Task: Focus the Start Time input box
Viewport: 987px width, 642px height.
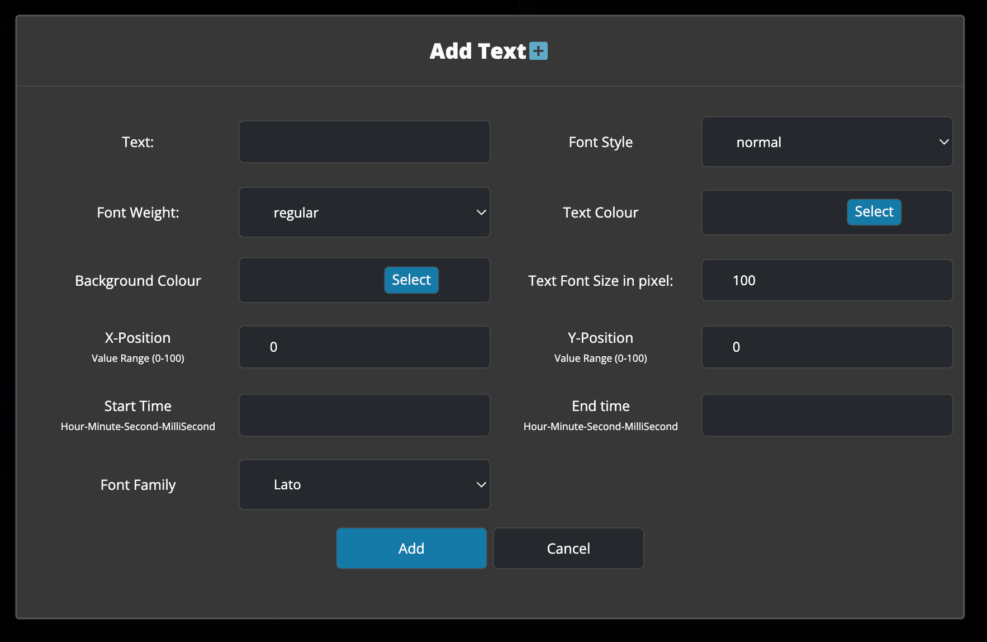Action: (x=364, y=416)
